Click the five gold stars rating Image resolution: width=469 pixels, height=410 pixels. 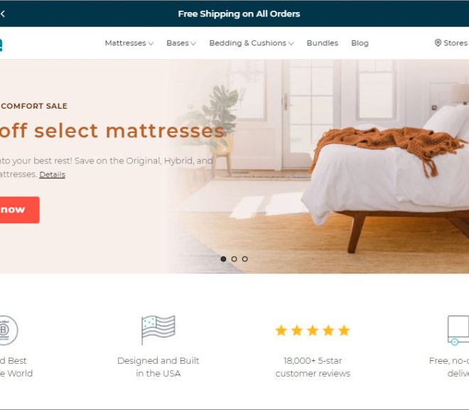(313, 330)
